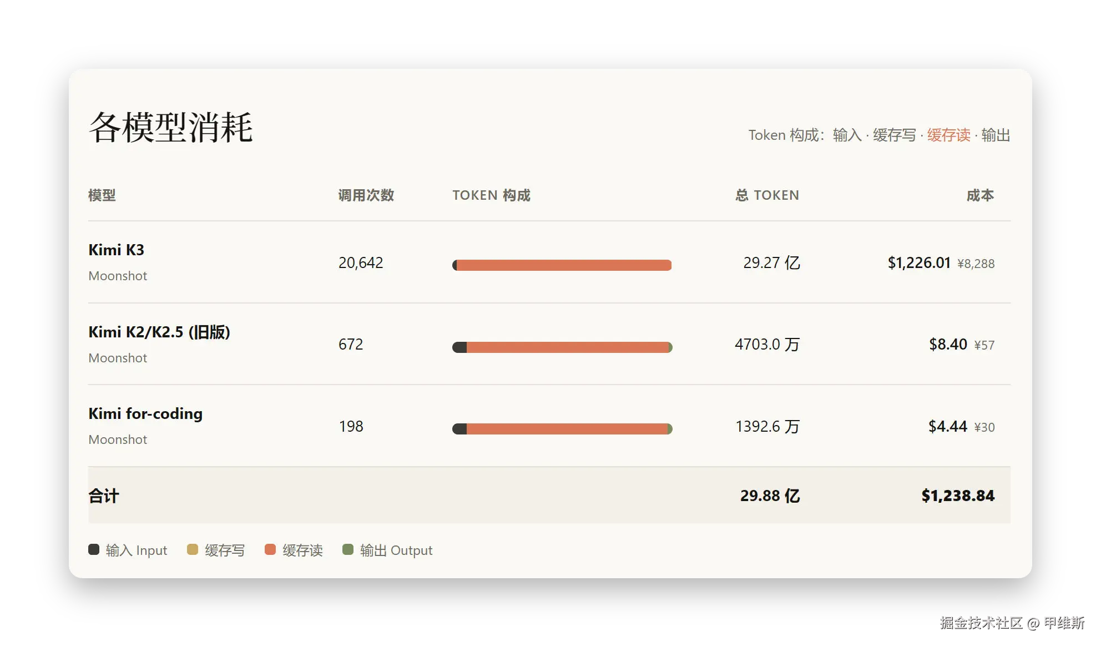Screen dimensions: 1101x647
Task: Click the cost $8.40
Action: [x=948, y=344]
